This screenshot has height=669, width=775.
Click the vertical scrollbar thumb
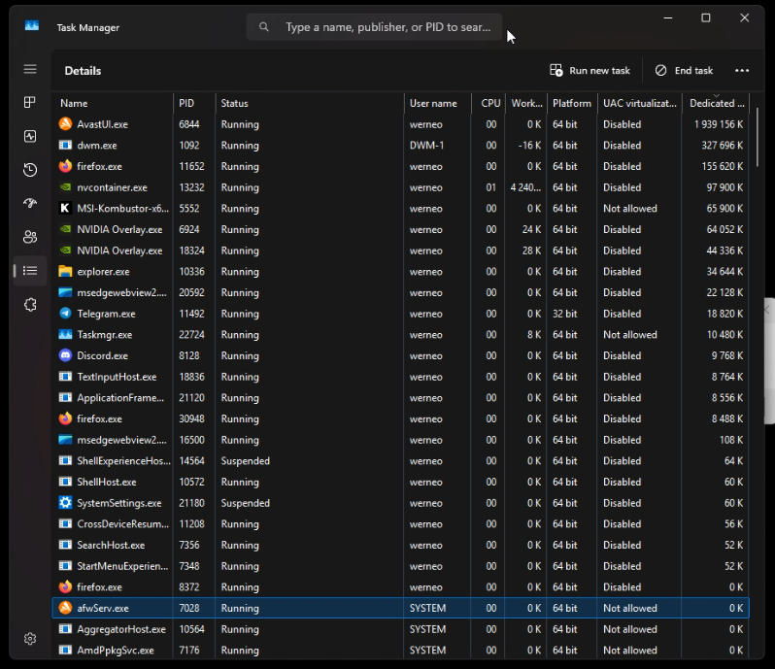(758, 137)
